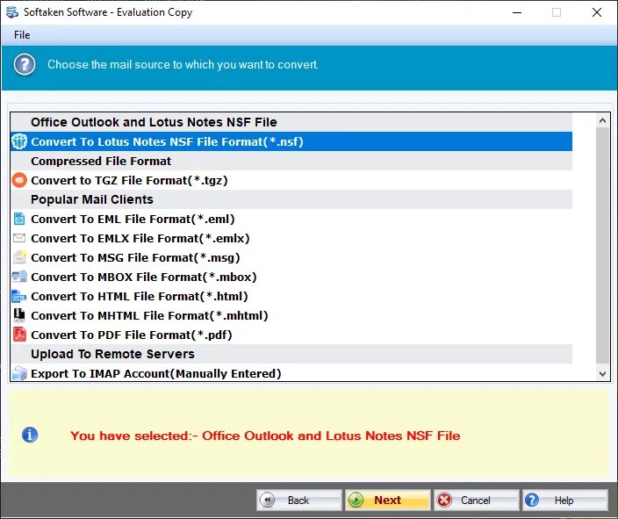
Task: Go back with the Back button
Action: tap(298, 500)
